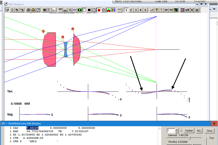
Task: Click the N3 1.62755182 index value
Action: point(71,135)
